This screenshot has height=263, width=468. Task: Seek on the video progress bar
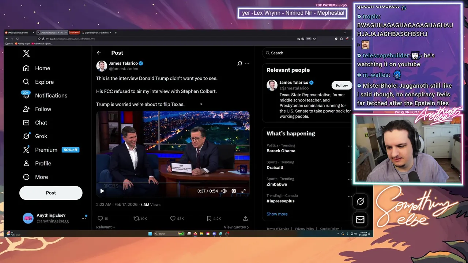tap(173, 182)
